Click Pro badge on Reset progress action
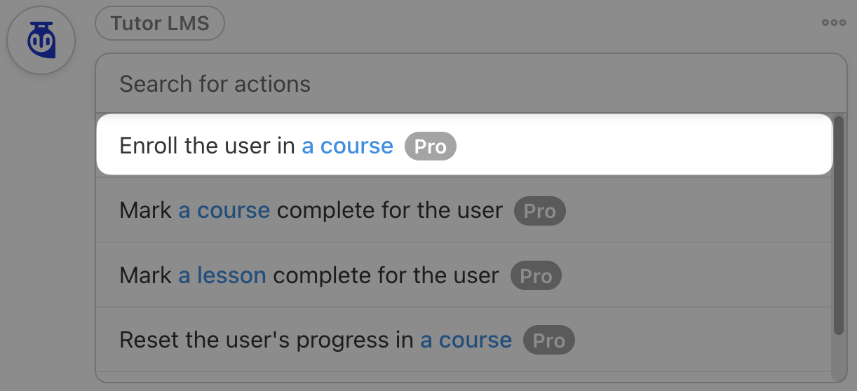 tap(548, 341)
